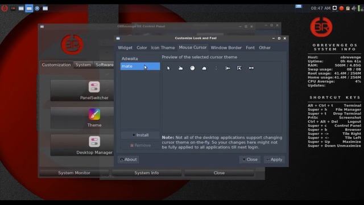Select the round busy cursor preview

click(x=192, y=68)
